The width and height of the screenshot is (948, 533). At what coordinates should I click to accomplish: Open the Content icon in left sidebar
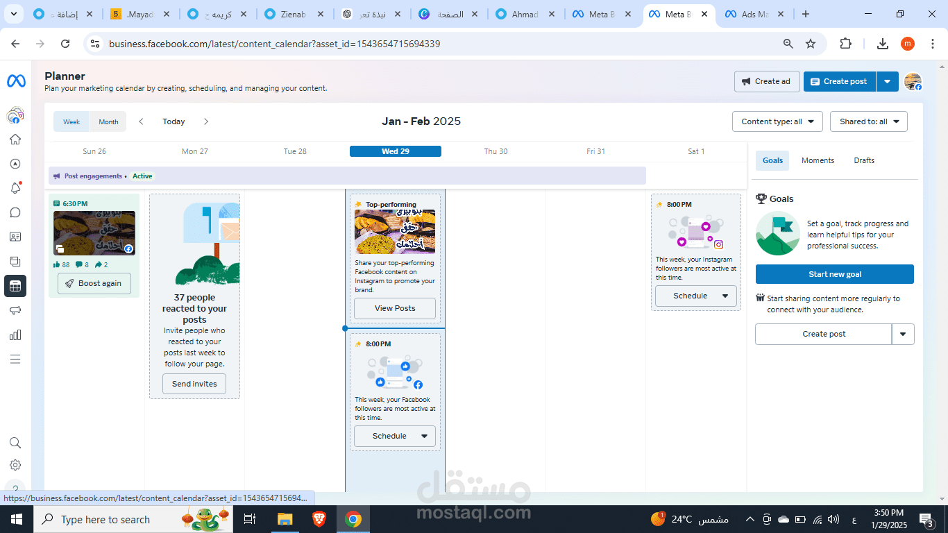pyautogui.click(x=15, y=261)
